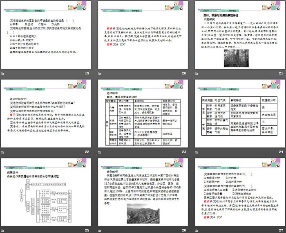Click the transition star icon below slide 24

[x=198, y=152]
